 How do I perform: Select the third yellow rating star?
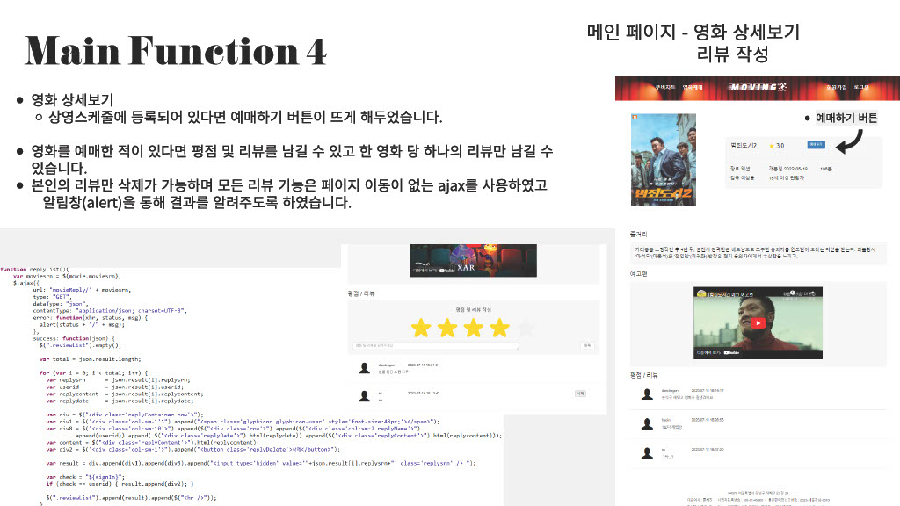[474, 329]
